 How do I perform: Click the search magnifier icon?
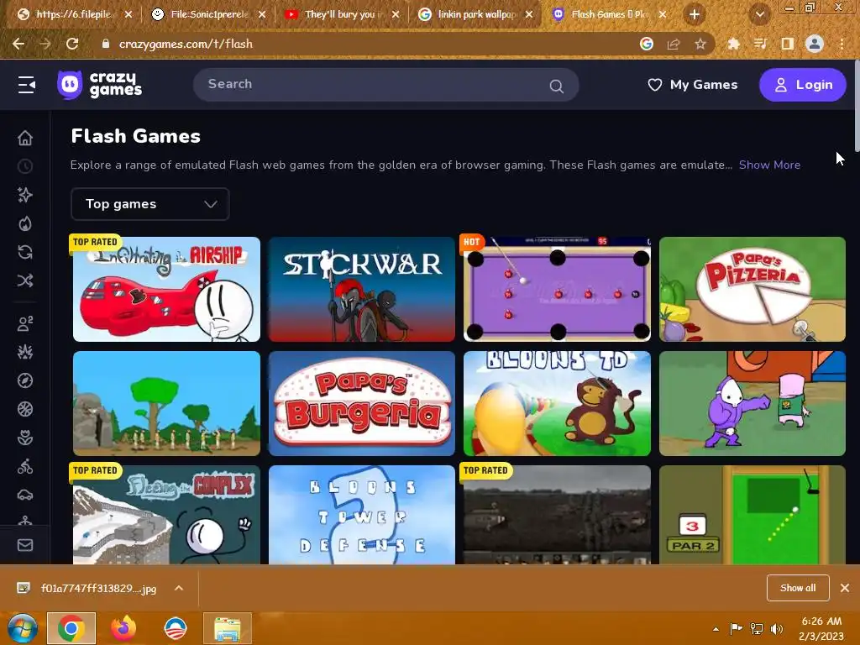point(556,87)
